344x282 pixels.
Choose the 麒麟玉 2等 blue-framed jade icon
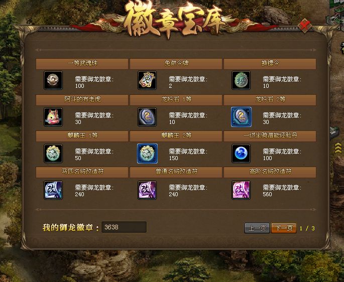[x=147, y=154]
